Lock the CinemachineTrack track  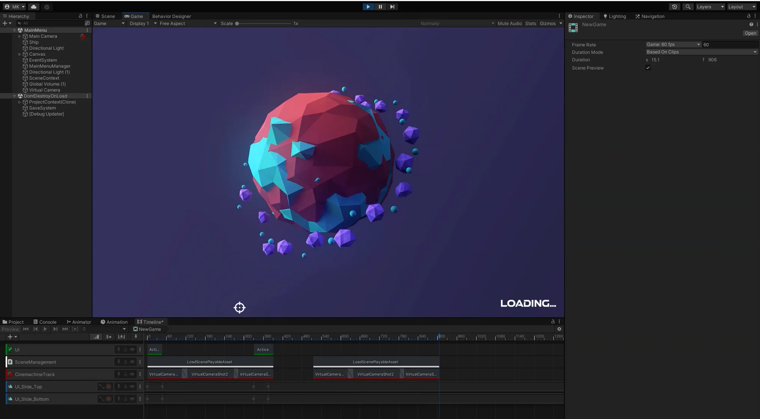(x=125, y=374)
